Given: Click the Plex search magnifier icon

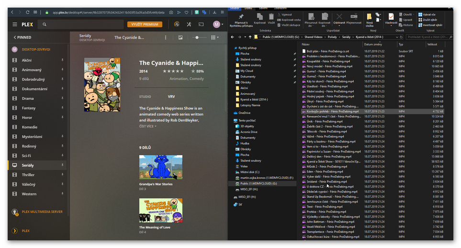Looking at the screenshot, I should pyautogui.click(x=45, y=24).
